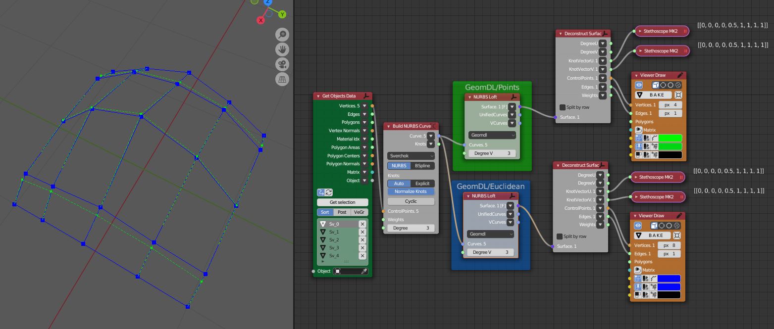Pause the top Stethoscope MK2 with its II icon
This screenshot has width=774, height=329.
click(685, 31)
